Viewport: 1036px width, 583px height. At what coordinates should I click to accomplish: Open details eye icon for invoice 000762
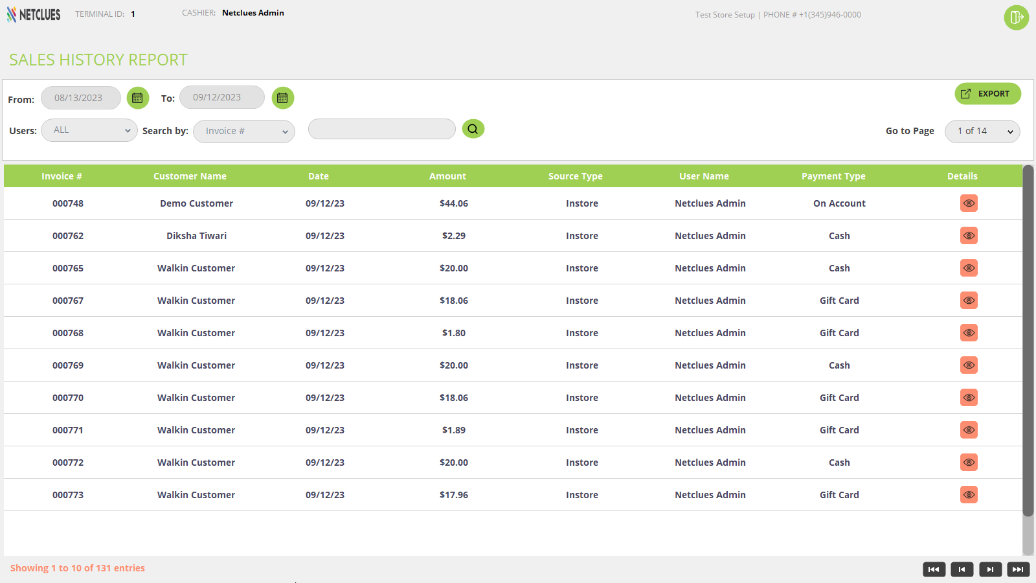click(969, 236)
